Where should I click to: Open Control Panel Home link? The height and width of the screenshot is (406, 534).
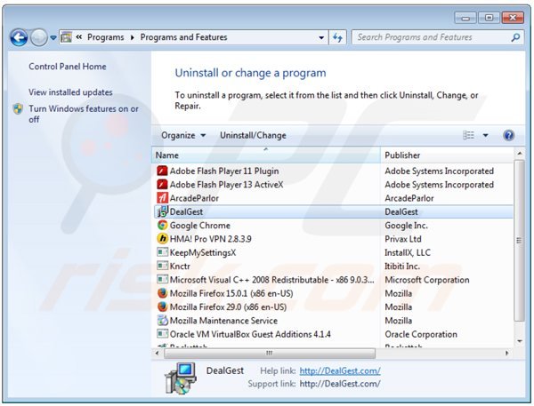(68, 67)
